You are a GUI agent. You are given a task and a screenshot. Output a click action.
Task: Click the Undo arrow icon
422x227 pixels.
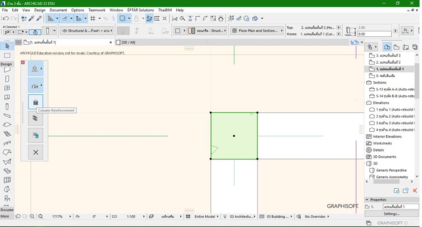point(6,18)
